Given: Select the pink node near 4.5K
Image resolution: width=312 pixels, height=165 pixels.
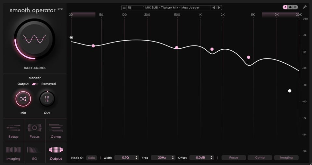Looking at the screenshot, I should click(x=249, y=57).
